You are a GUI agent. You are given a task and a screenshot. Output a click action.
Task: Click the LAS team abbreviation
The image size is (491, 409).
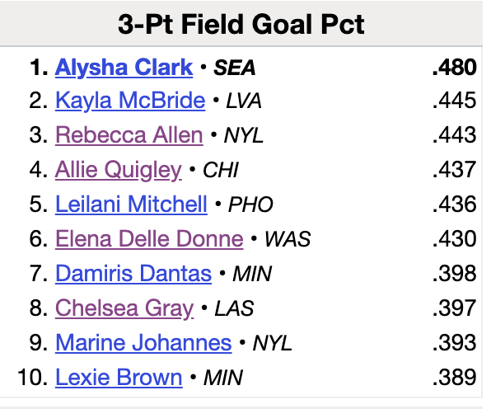coord(234,308)
